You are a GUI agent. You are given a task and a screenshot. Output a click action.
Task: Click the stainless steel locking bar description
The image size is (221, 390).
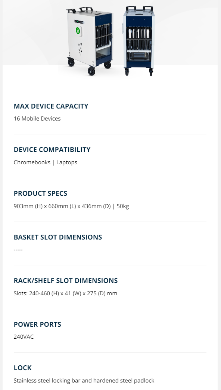point(84,381)
